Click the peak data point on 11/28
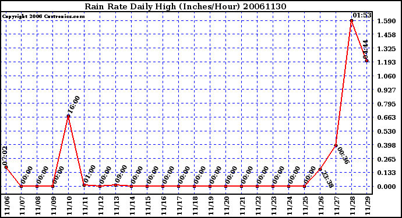402x218 pixels. 351,21
